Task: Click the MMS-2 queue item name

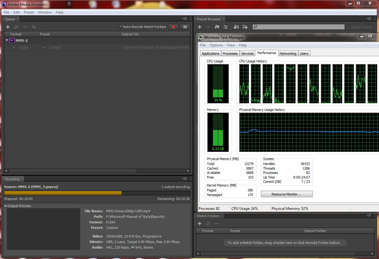Action: point(22,41)
